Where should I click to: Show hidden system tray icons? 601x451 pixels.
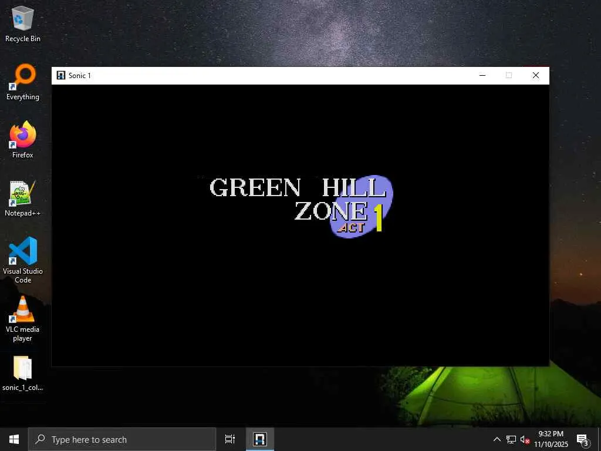pos(497,439)
